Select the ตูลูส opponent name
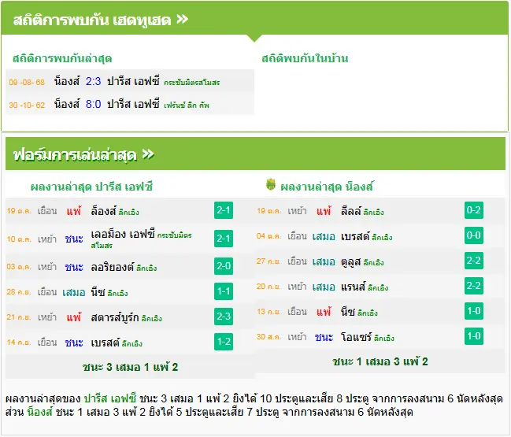The height and width of the screenshot is (437, 511). [351, 261]
